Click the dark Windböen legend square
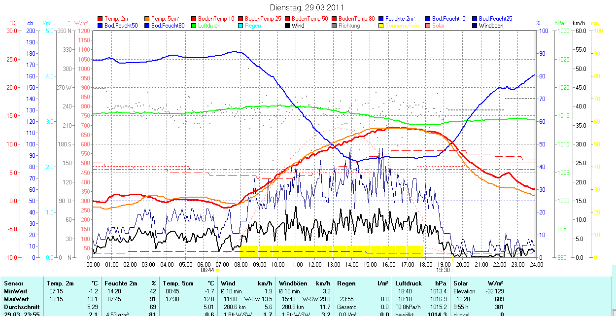The image size is (616, 316). (475, 26)
